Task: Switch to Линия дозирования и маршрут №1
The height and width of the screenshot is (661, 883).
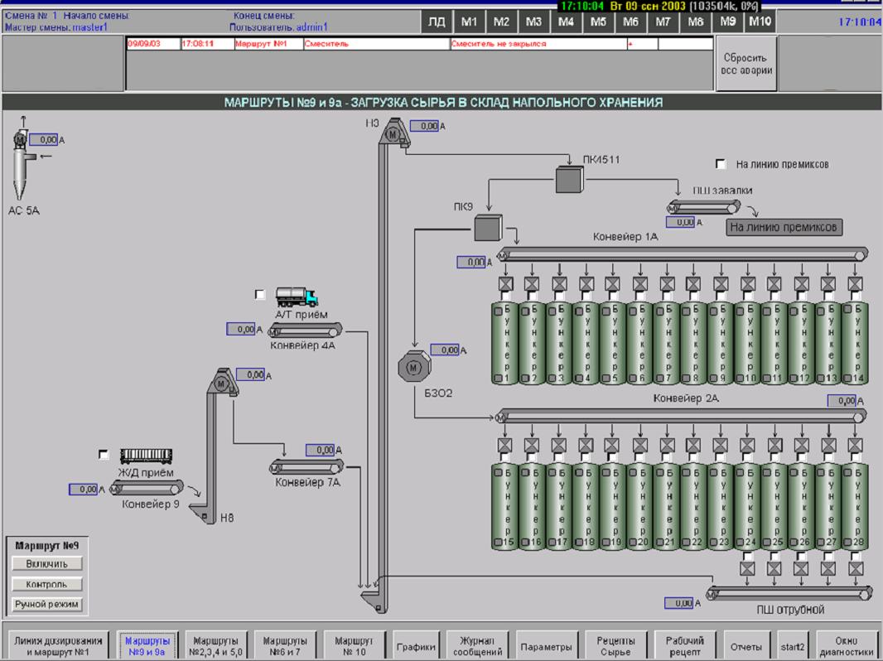Action: [x=58, y=645]
